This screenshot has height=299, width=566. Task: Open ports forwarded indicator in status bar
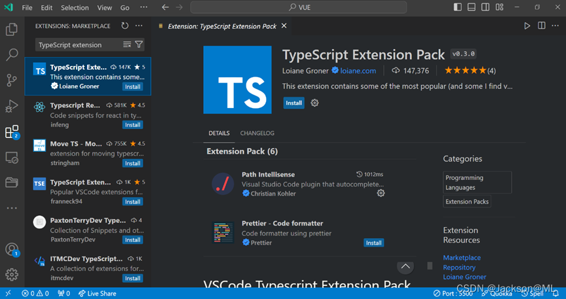pos(64,293)
